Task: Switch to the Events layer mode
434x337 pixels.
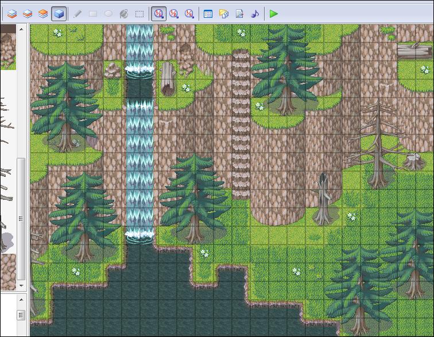Action: 59,14
